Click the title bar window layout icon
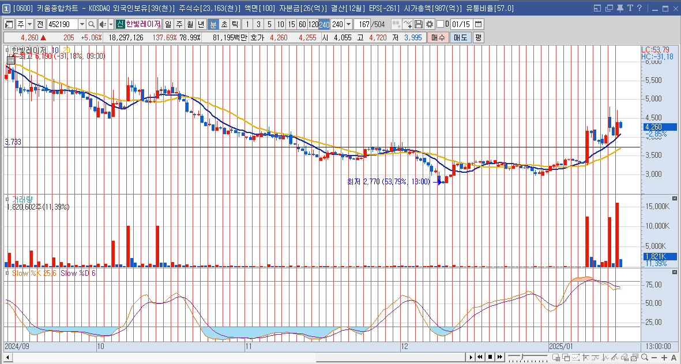Image resolution: width=681 pixels, height=364 pixels. [597, 8]
